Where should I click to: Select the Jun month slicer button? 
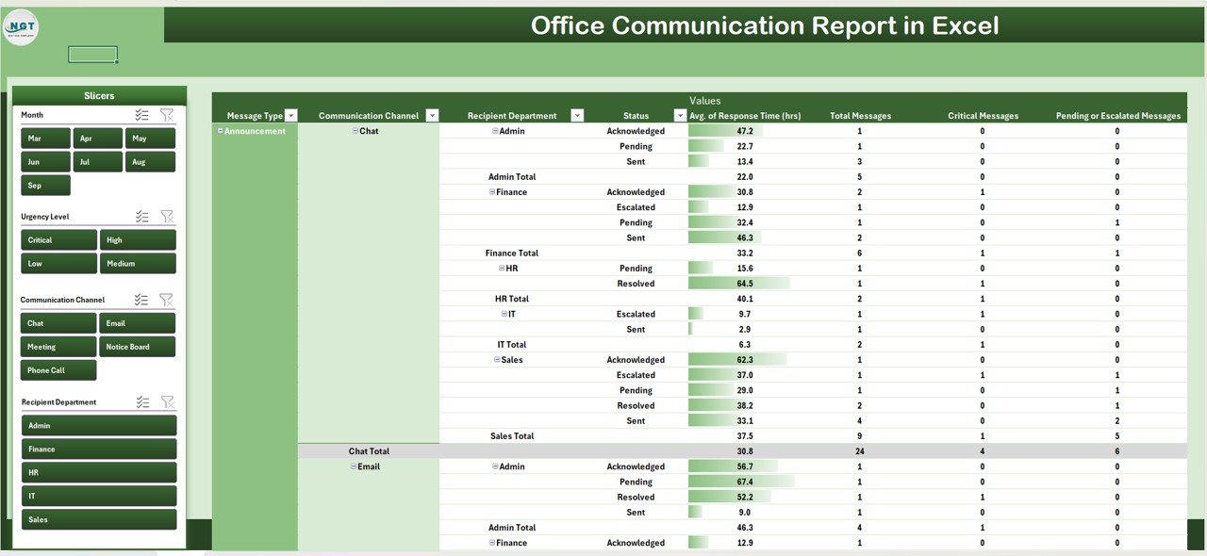45,162
